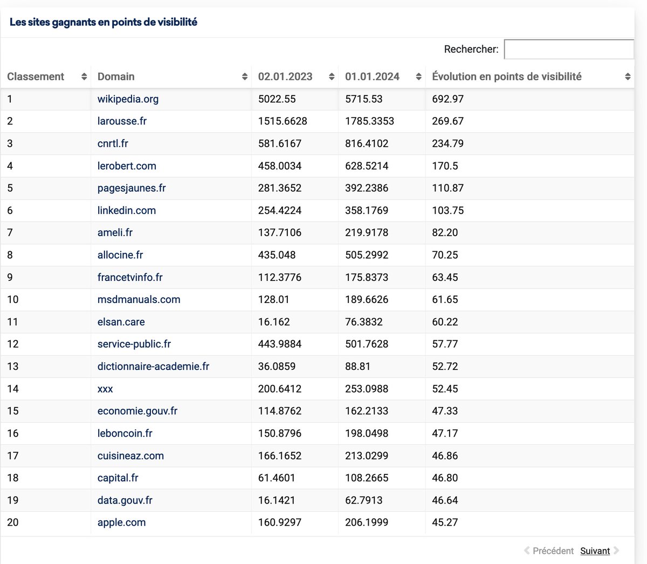Select the 45.27 evolution value
647x564 pixels.
point(445,522)
